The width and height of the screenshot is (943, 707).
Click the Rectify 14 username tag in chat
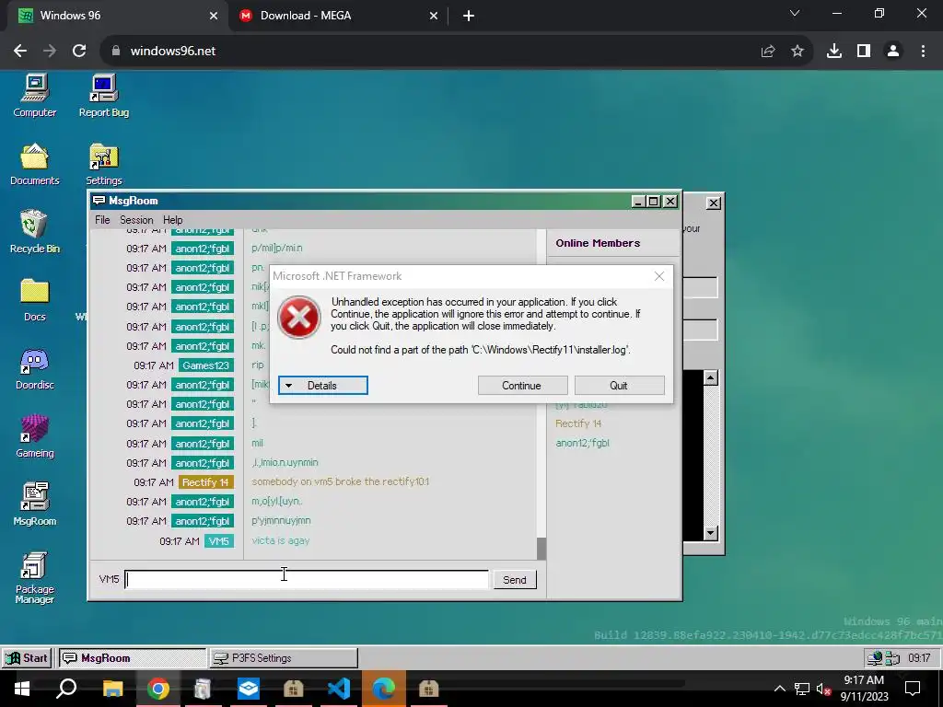pyautogui.click(x=205, y=482)
